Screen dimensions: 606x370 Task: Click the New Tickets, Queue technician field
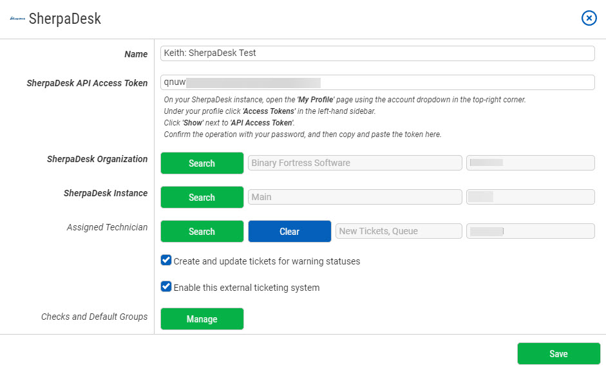click(398, 231)
